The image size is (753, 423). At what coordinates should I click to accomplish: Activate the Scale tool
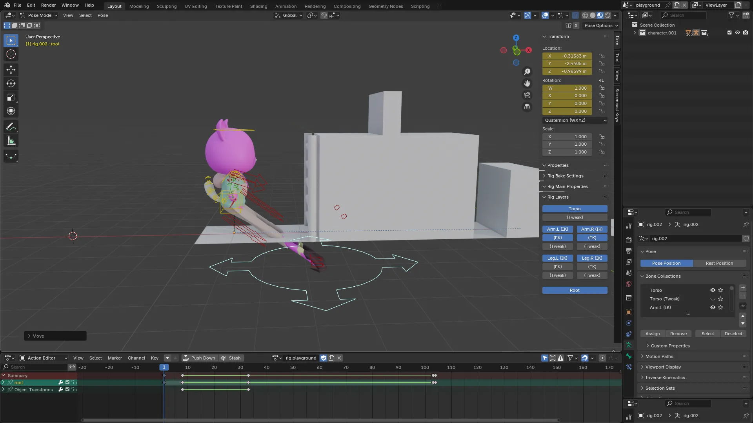(x=11, y=97)
